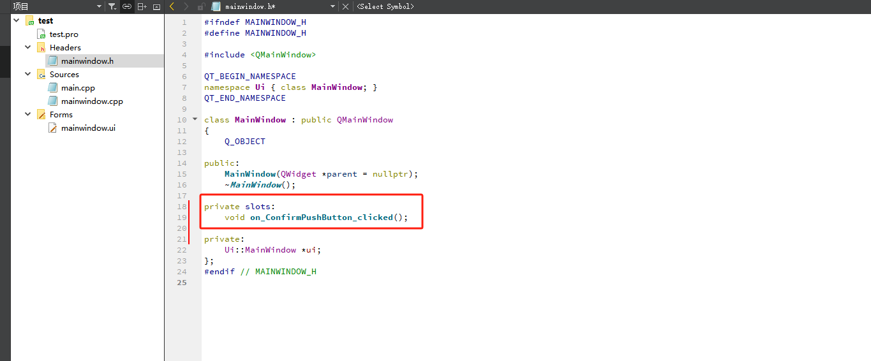Select the Forms folder
Viewport: 871px width, 361px height.
pyautogui.click(x=61, y=114)
